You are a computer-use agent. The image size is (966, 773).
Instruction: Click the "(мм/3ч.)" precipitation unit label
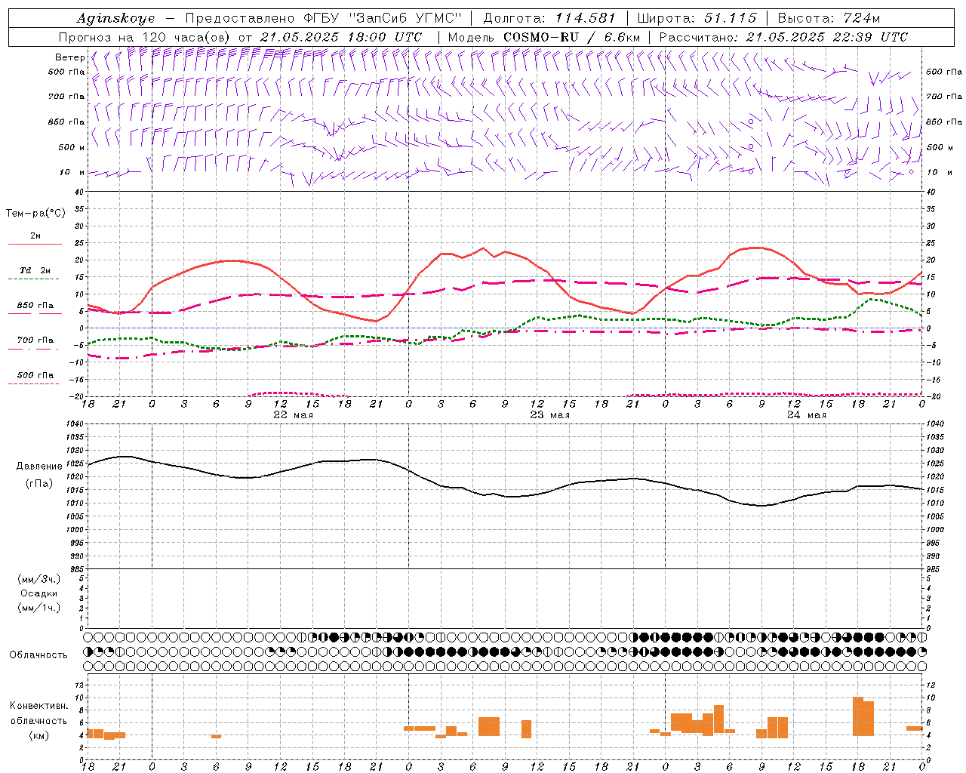[39, 579]
